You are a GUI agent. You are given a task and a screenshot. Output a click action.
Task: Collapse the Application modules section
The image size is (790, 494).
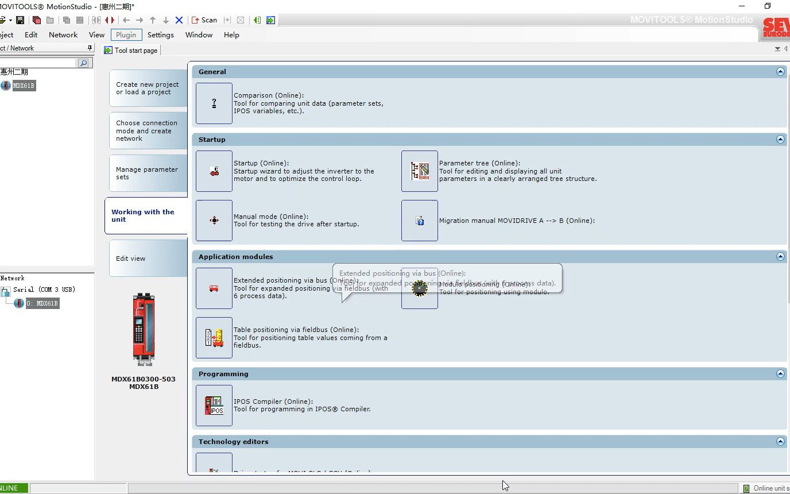pos(780,257)
